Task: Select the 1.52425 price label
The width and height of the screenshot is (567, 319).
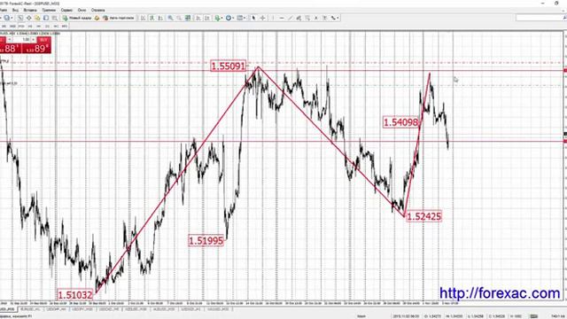Action: [x=424, y=216]
